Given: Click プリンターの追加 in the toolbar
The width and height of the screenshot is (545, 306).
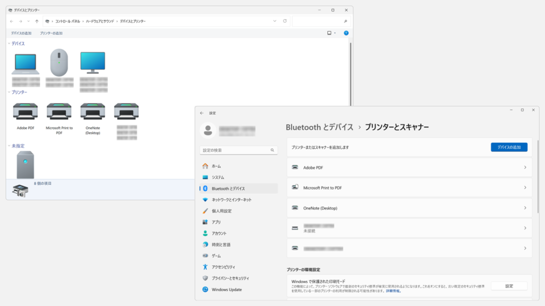Looking at the screenshot, I should pyautogui.click(x=51, y=33).
